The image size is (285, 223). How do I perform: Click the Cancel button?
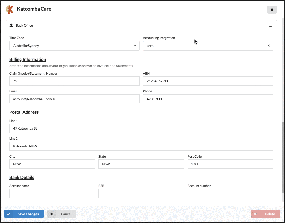point(62,214)
